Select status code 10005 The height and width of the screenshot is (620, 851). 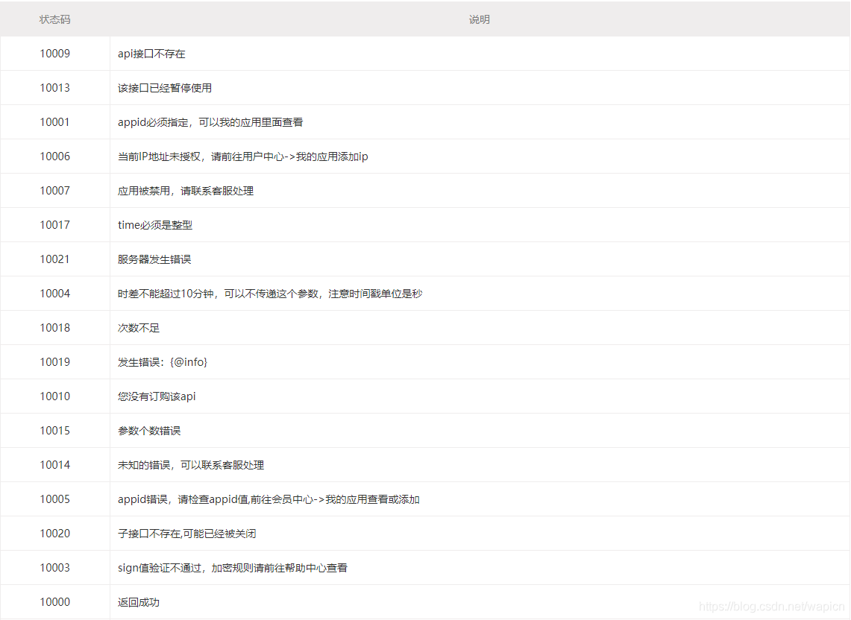[x=54, y=498]
